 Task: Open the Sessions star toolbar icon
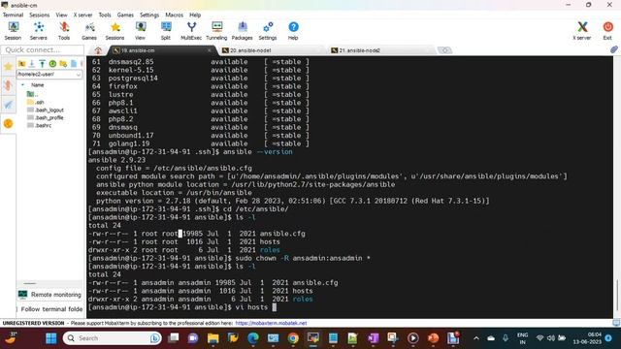point(114,31)
